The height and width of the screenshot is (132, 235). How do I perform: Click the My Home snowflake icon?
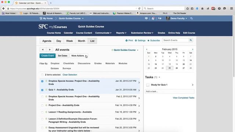click(41, 18)
